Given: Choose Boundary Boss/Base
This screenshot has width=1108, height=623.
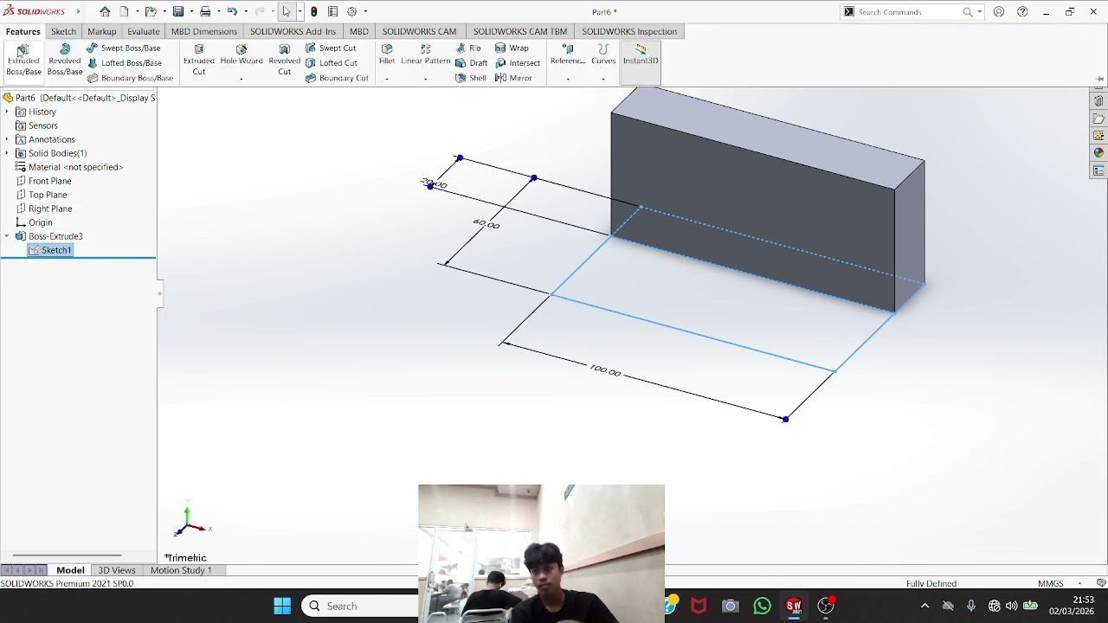Looking at the screenshot, I should click(131, 78).
